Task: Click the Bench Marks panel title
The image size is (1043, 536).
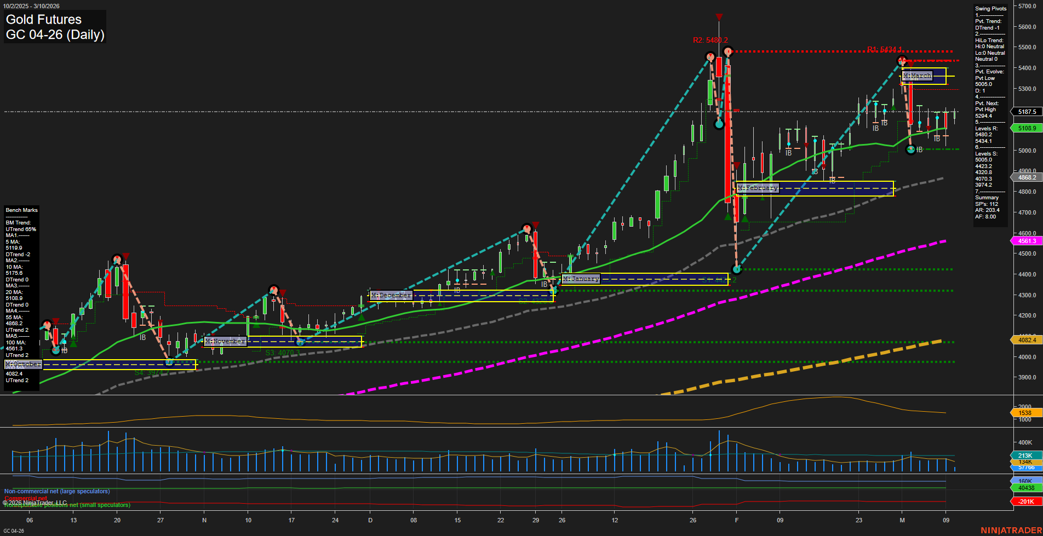Action: click(x=21, y=210)
